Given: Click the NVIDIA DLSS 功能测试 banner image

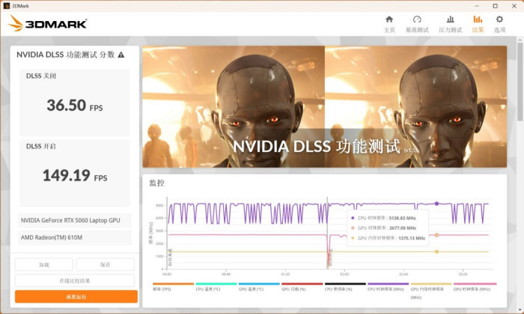Looking at the screenshot, I should [x=324, y=106].
